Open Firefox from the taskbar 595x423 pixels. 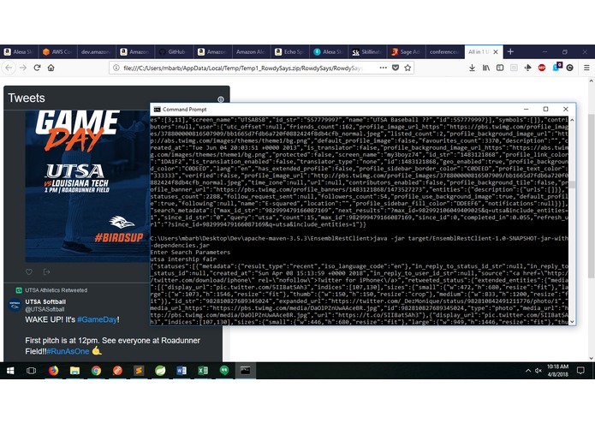pos(53,370)
